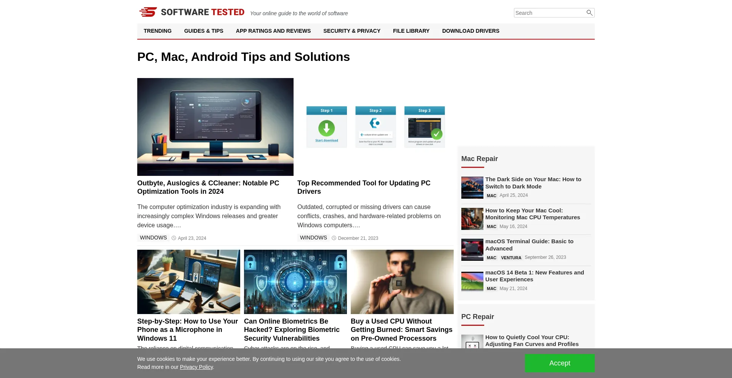This screenshot has height=378, width=732.
Task: Click the Dark Mode article thumbnail
Action: pos(472,188)
